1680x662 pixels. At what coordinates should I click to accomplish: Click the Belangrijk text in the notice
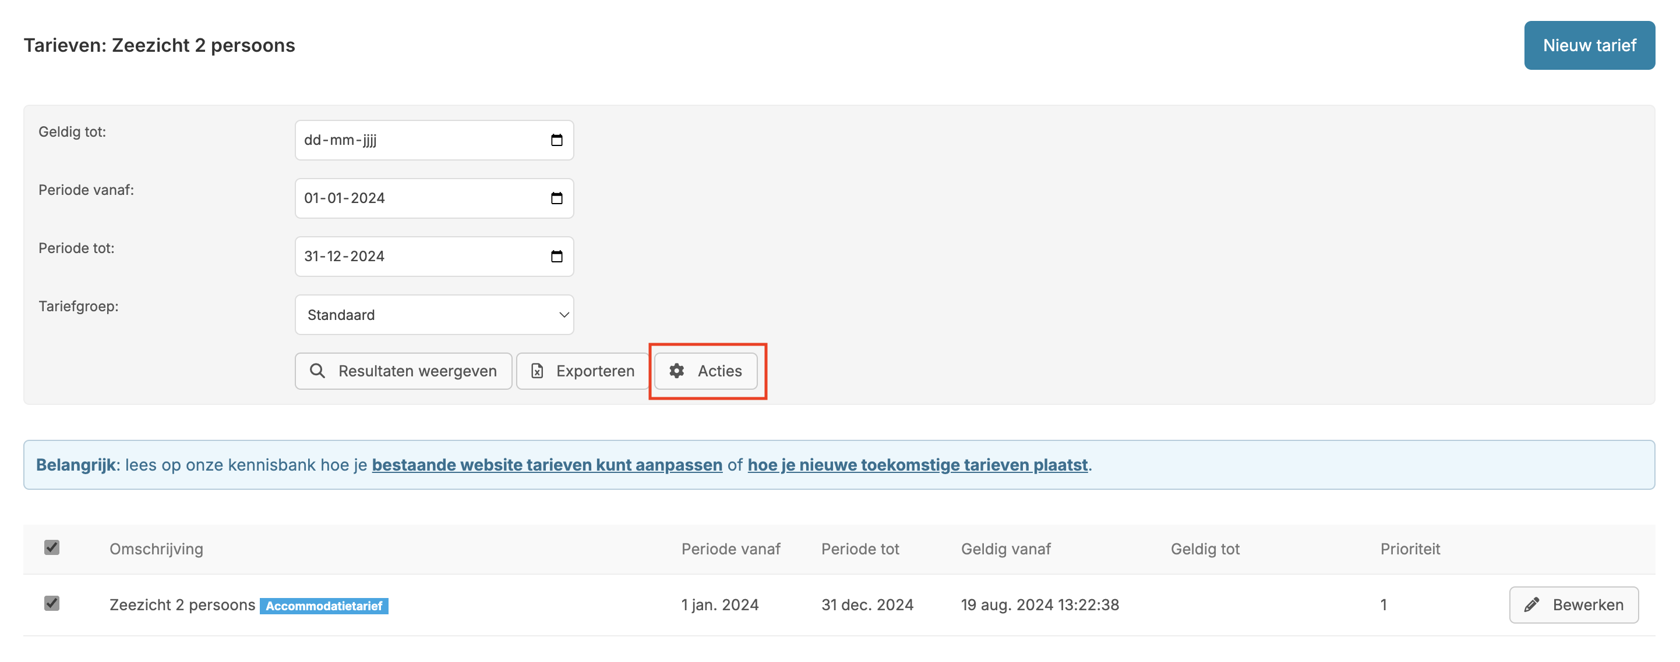point(76,465)
